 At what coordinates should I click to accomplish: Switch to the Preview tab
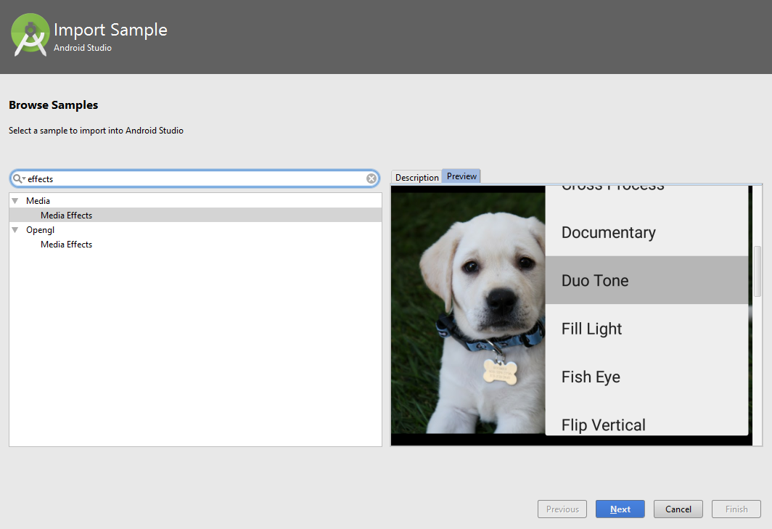(x=461, y=176)
